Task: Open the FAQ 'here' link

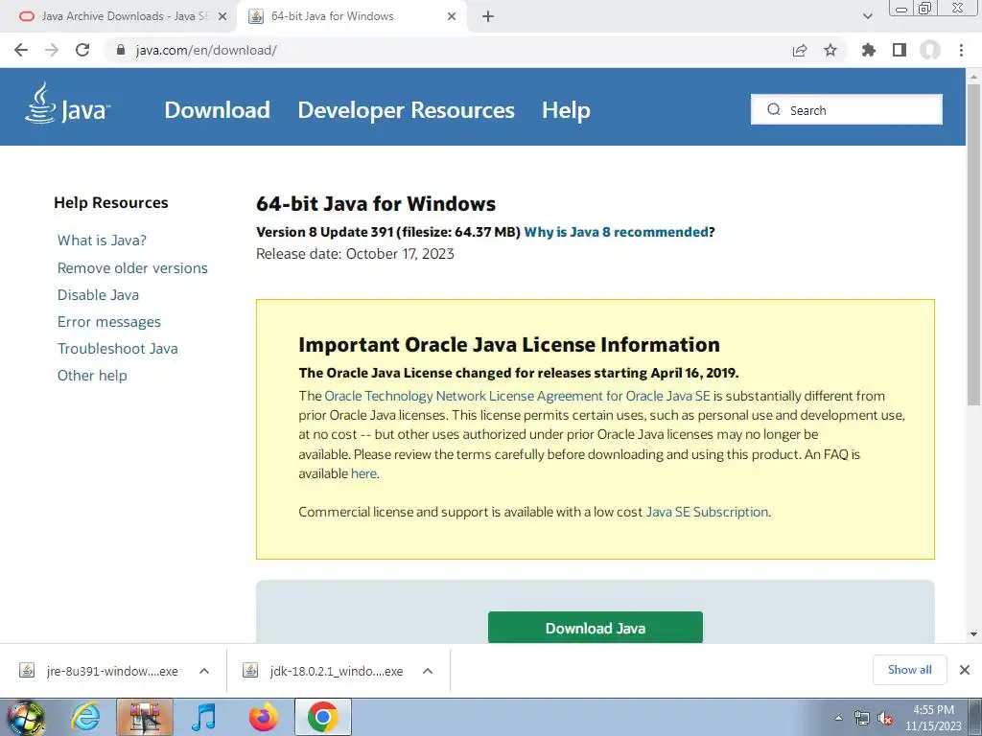Action: pos(363,473)
